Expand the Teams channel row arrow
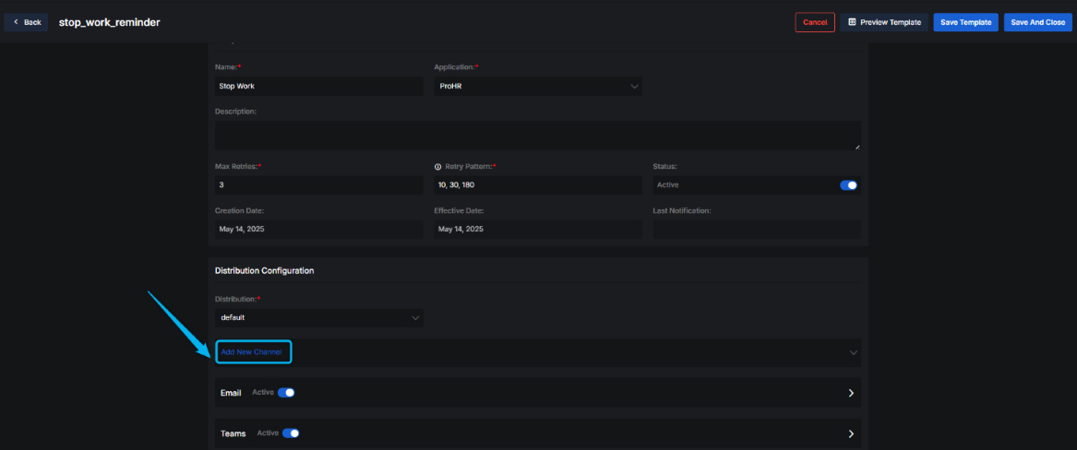Image resolution: width=1077 pixels, height=450 pixels. point(850,433)
